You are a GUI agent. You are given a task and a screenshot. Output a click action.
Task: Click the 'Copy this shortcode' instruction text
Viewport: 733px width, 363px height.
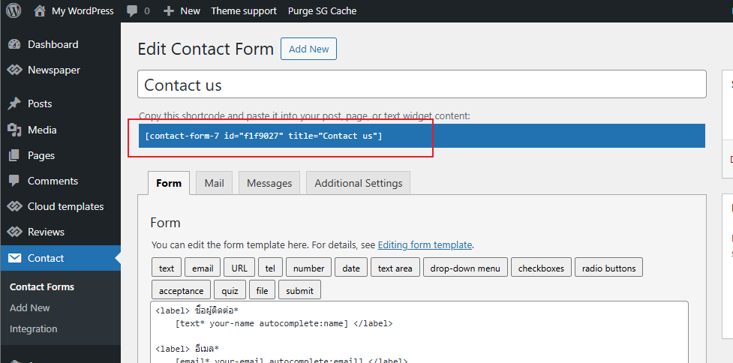point(305,115)
